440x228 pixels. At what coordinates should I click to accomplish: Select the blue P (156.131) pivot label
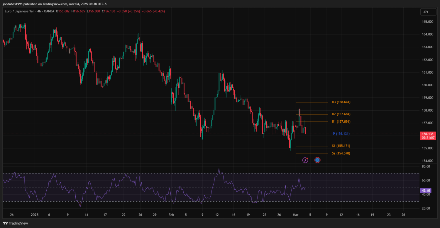coord(341,134)
